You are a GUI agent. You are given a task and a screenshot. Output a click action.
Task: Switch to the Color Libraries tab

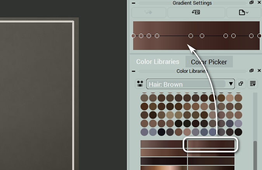pos(158,62)
